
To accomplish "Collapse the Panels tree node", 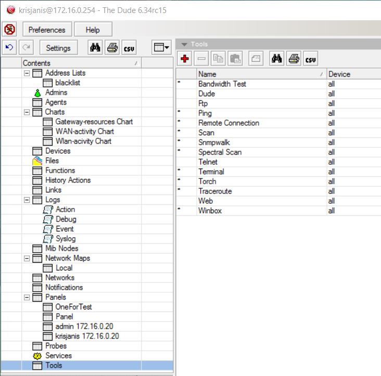I will tap(27, 297).
